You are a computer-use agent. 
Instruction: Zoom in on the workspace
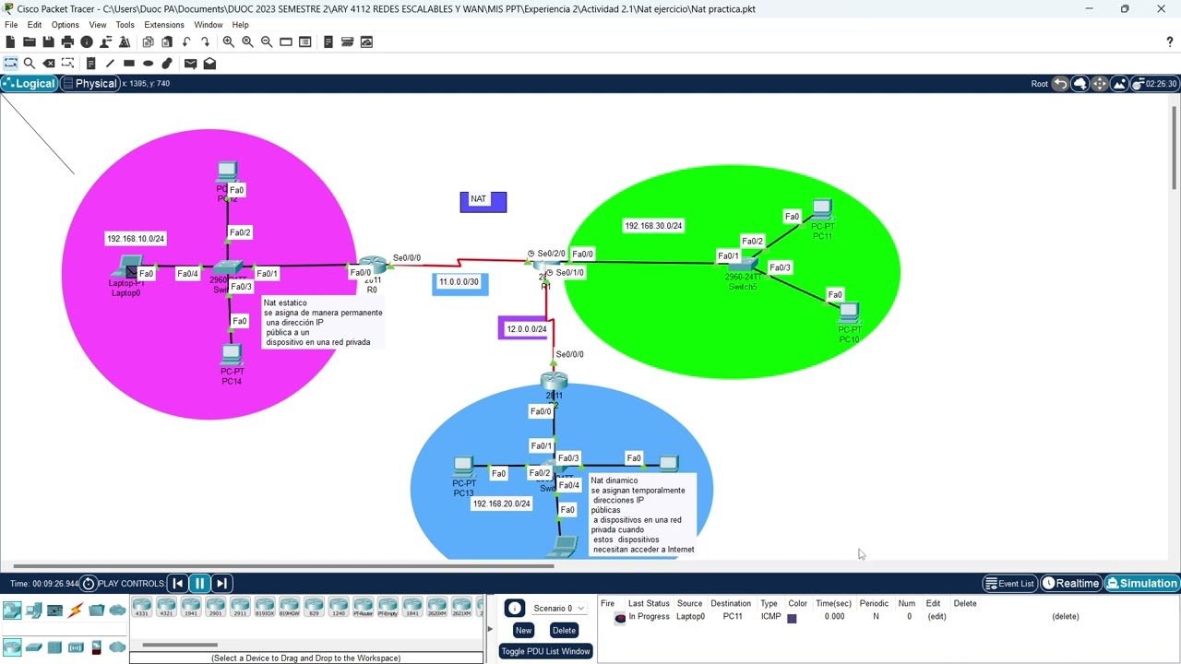228,41
